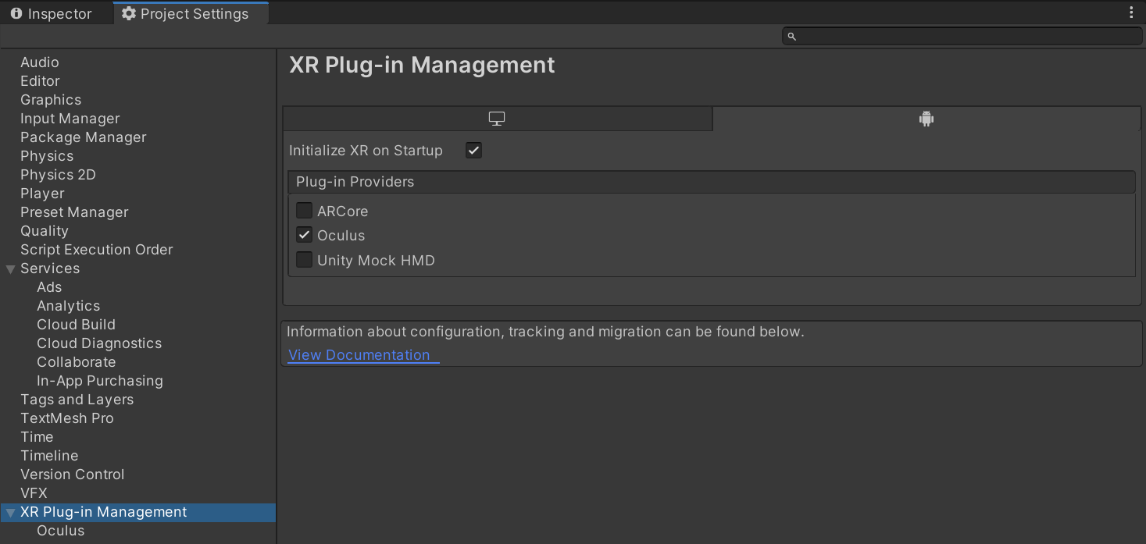Open Player settings in the sidebar
Viewport: 1146px width, 544px height.
click(42, 194)
